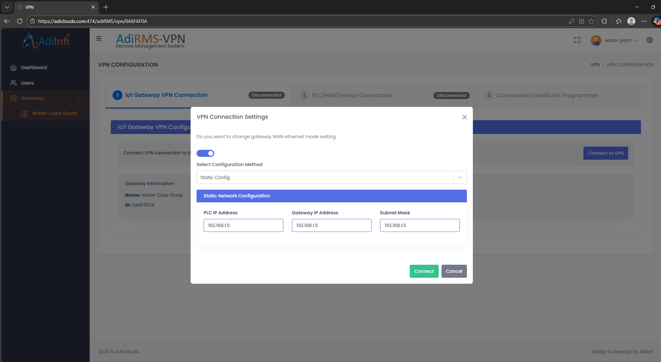Toggle the sidebar hamburger menu icon
Screen dimensions: 661x362
[99, 39]
